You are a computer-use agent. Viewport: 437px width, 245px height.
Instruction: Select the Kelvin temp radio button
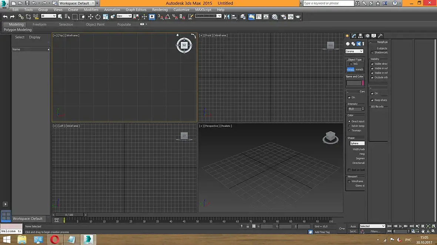point(349,126)
